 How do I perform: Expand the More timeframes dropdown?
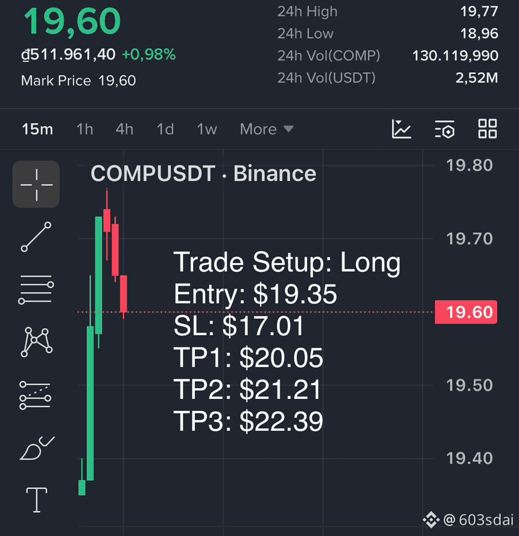coord(267,129)
